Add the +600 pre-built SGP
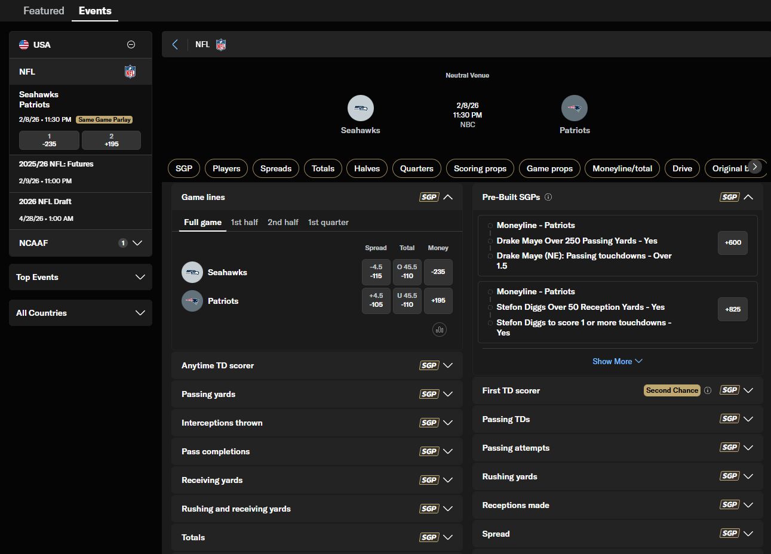Screen dimensions: 771x554 (x=733, y=242)
